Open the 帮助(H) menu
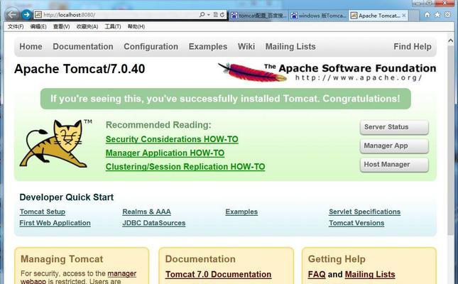Viewport: 458px width, 284px height. click(136, 26)
